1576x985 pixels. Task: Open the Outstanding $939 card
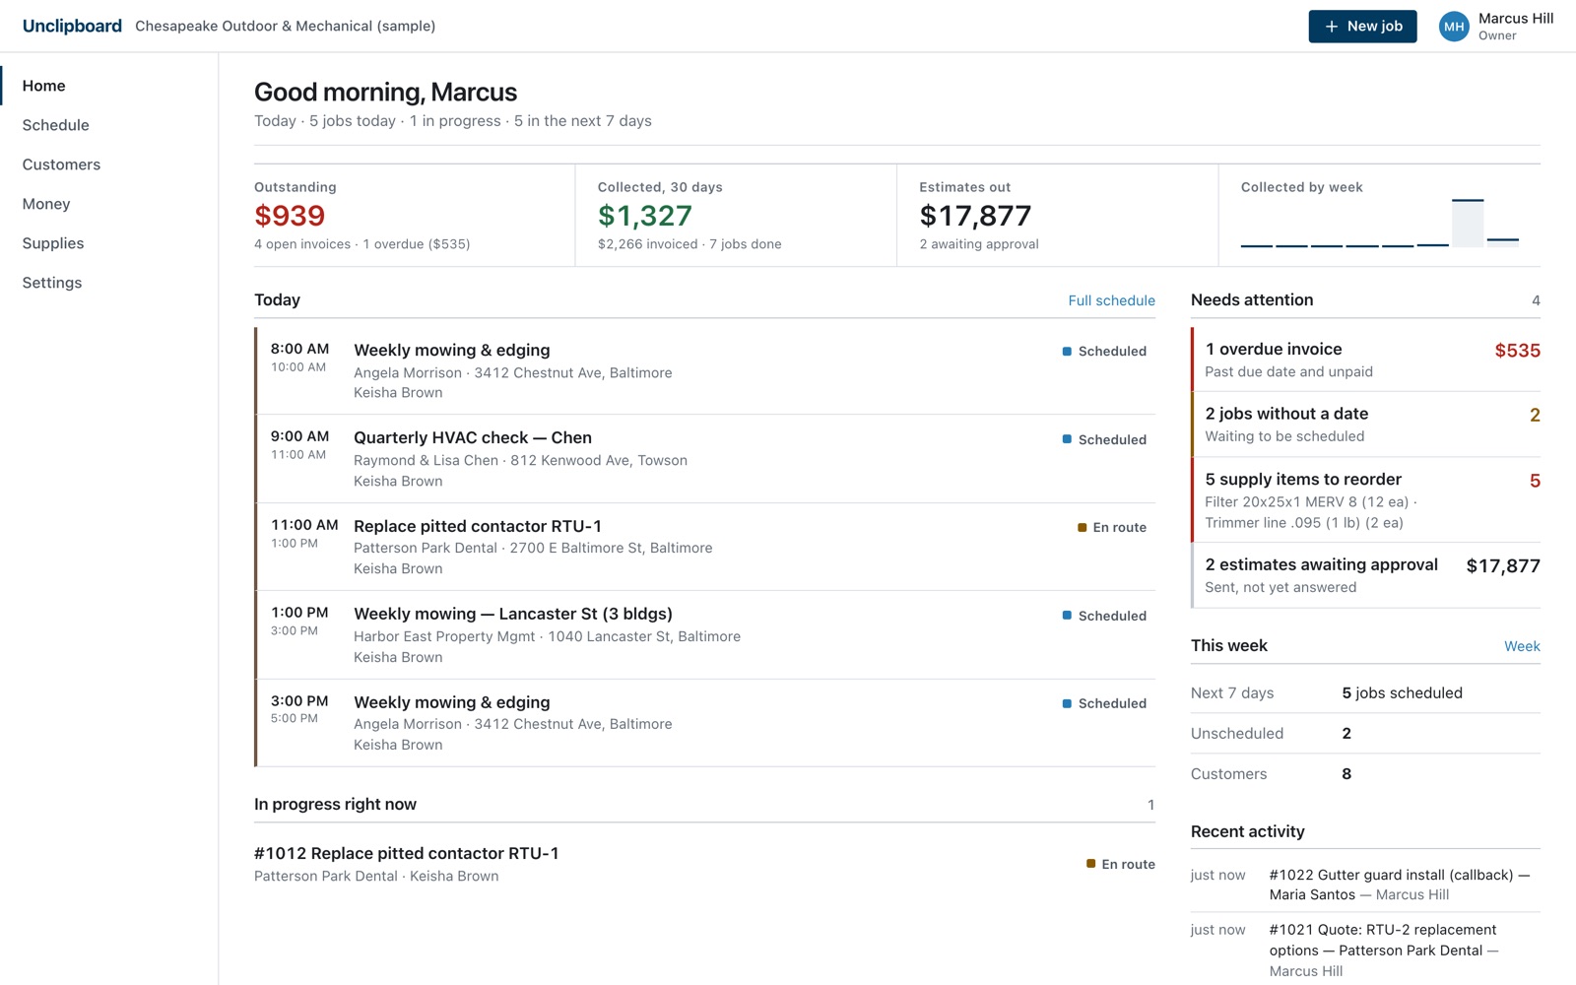coord(414,215)
